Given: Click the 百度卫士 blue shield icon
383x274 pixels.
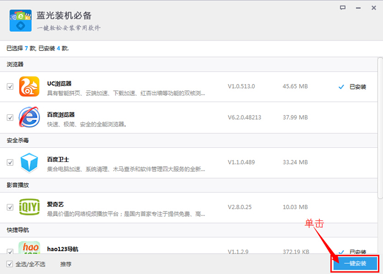Looking at the screenshot, I should point(30,162).
